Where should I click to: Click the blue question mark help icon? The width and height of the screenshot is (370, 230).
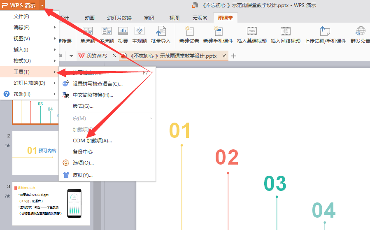point(7,94)
